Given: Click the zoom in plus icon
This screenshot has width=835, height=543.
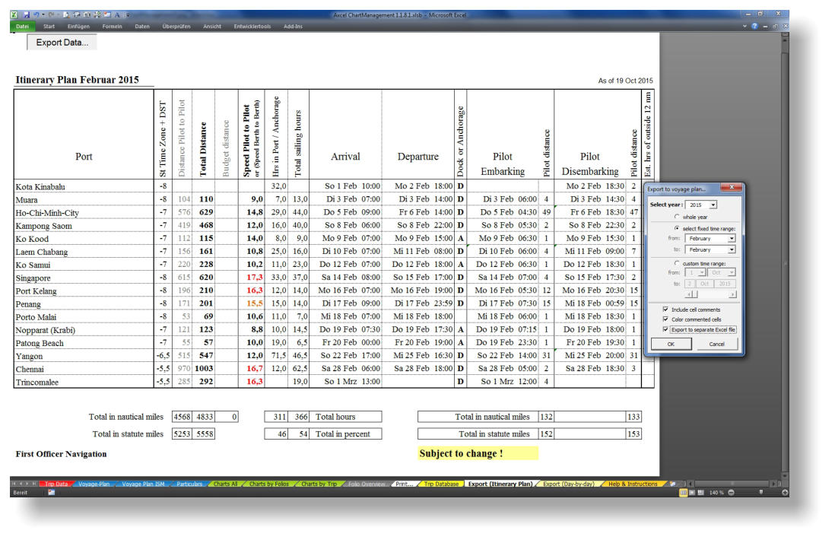Looking at the screenshot, I should pos(784,493).
